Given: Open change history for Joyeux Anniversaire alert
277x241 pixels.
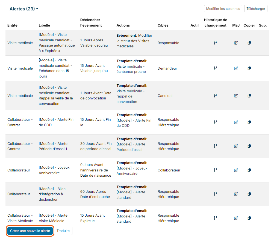Looking at the screenshot, I should [215, 170].
